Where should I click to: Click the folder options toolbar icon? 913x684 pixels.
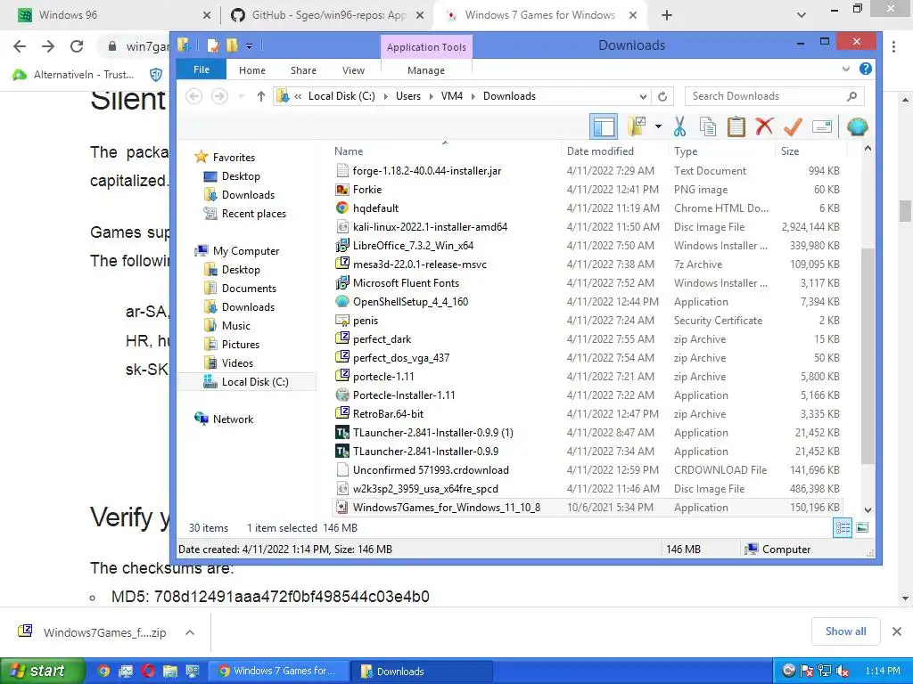(x=637, y=126)
